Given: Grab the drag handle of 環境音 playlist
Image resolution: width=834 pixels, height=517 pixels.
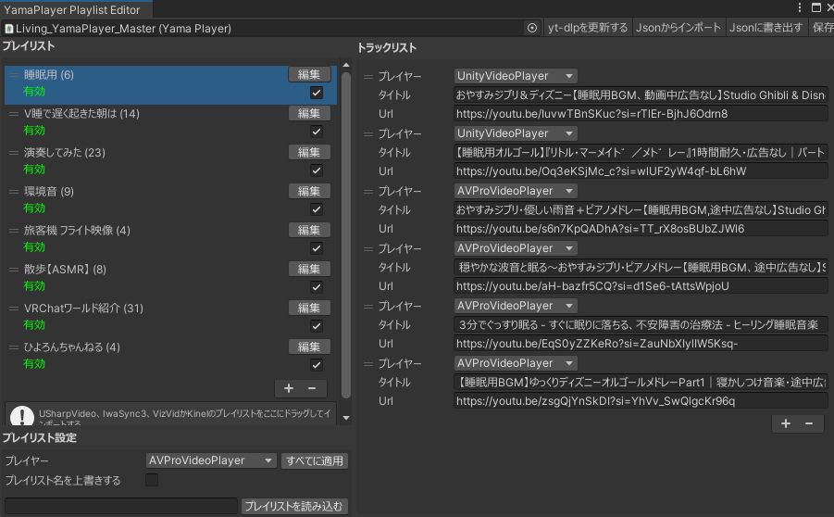Looking at the screenshot, I should pos(14,192).
